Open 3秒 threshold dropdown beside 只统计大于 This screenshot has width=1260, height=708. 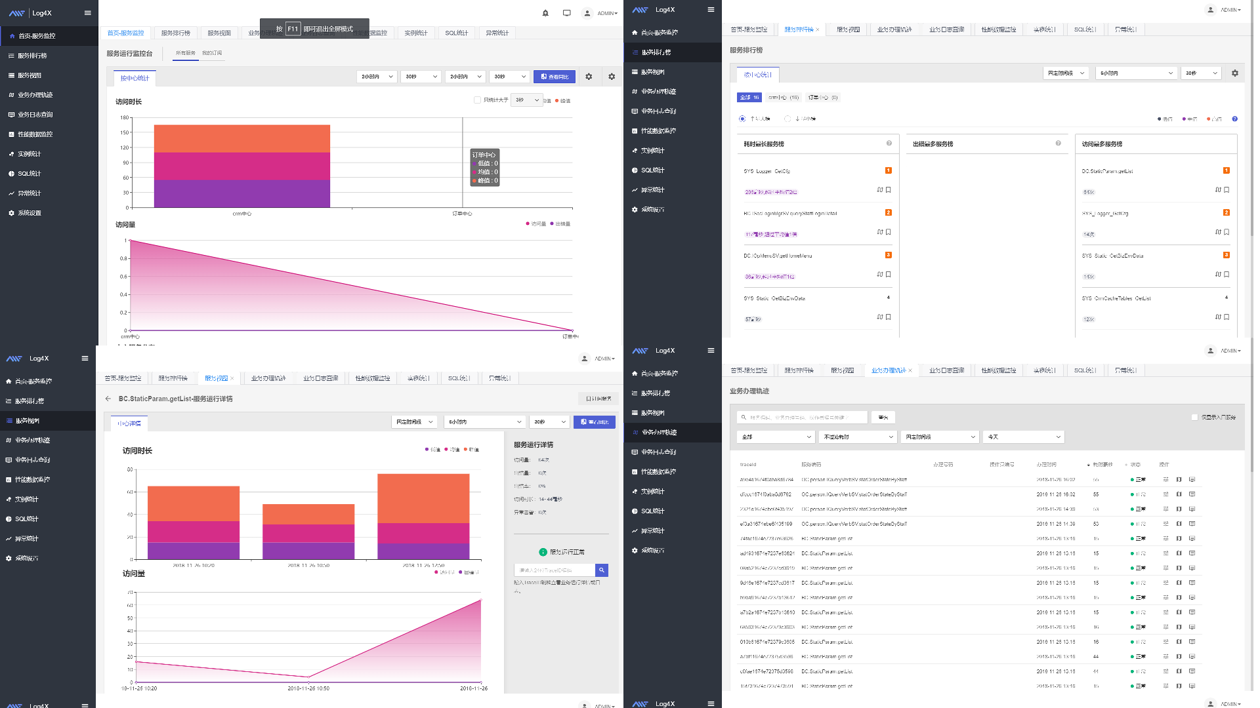528,100
